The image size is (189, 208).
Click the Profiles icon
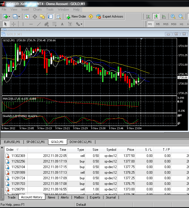15,16
